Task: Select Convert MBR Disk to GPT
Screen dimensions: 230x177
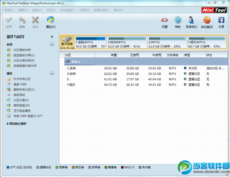Action: 28,116
